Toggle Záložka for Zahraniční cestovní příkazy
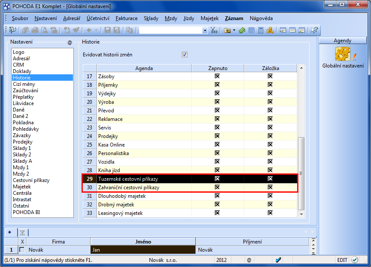 (270, 187)
